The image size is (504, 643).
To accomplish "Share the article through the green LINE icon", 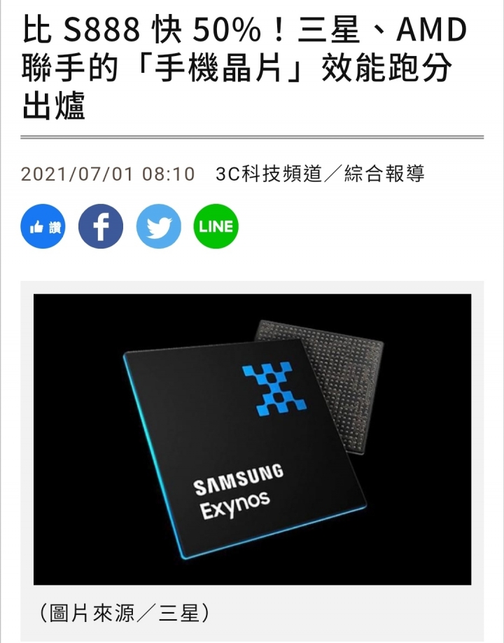I will 216,226.
